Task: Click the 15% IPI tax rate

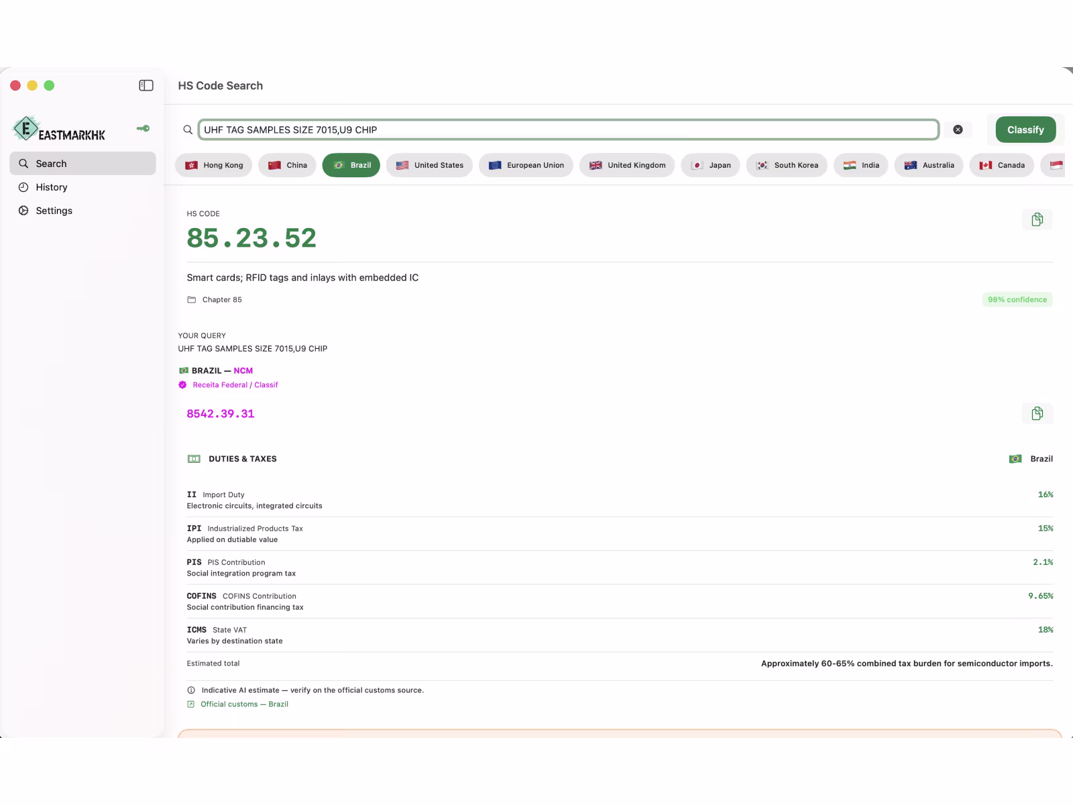Action: (x=1046, y=529)
